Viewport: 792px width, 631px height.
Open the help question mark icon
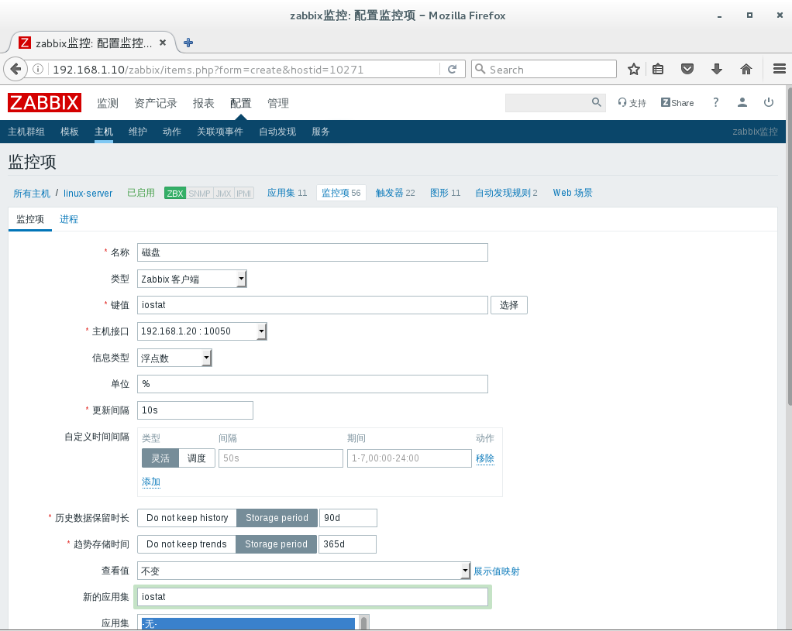click(x=716, y=102)
